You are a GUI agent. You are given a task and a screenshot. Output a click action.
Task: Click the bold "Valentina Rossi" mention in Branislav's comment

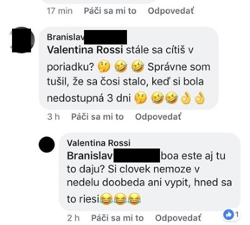[x=85, y=49]
